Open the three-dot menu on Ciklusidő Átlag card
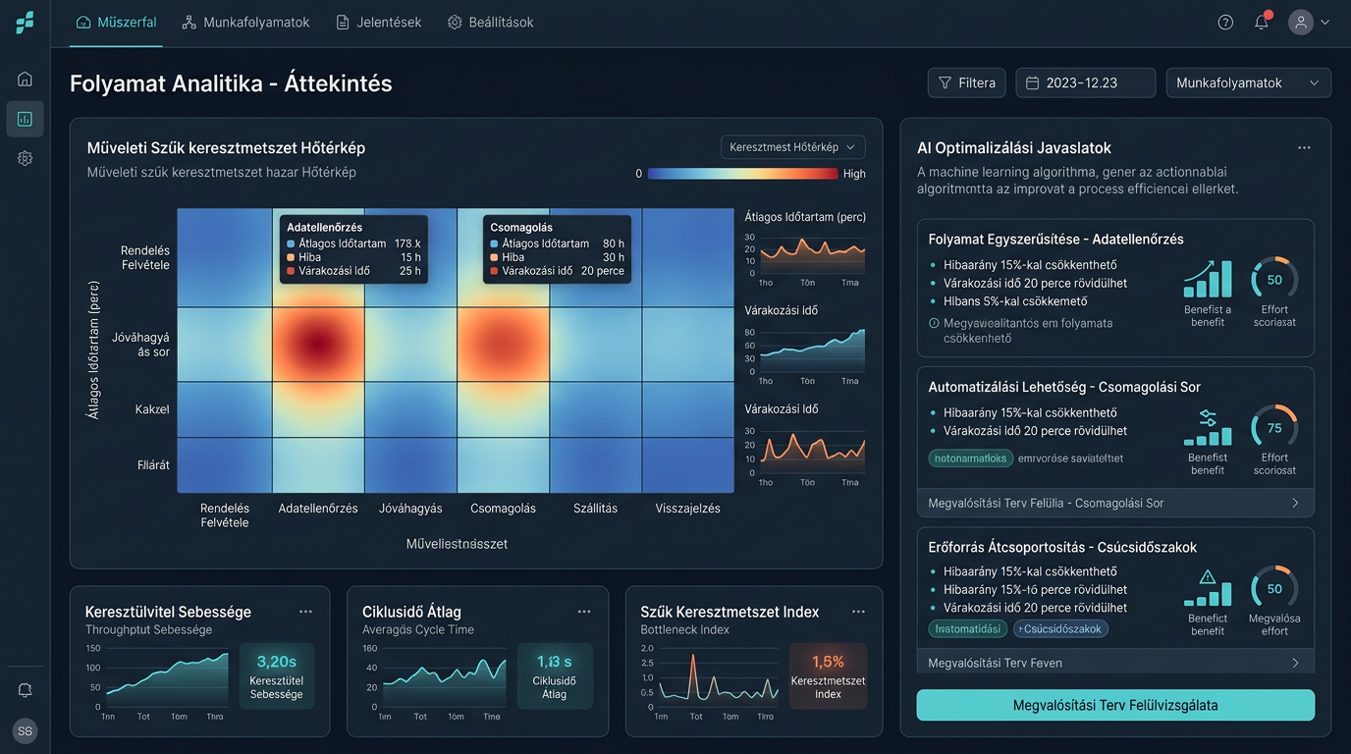1351x754 pixels. (584, 612)
